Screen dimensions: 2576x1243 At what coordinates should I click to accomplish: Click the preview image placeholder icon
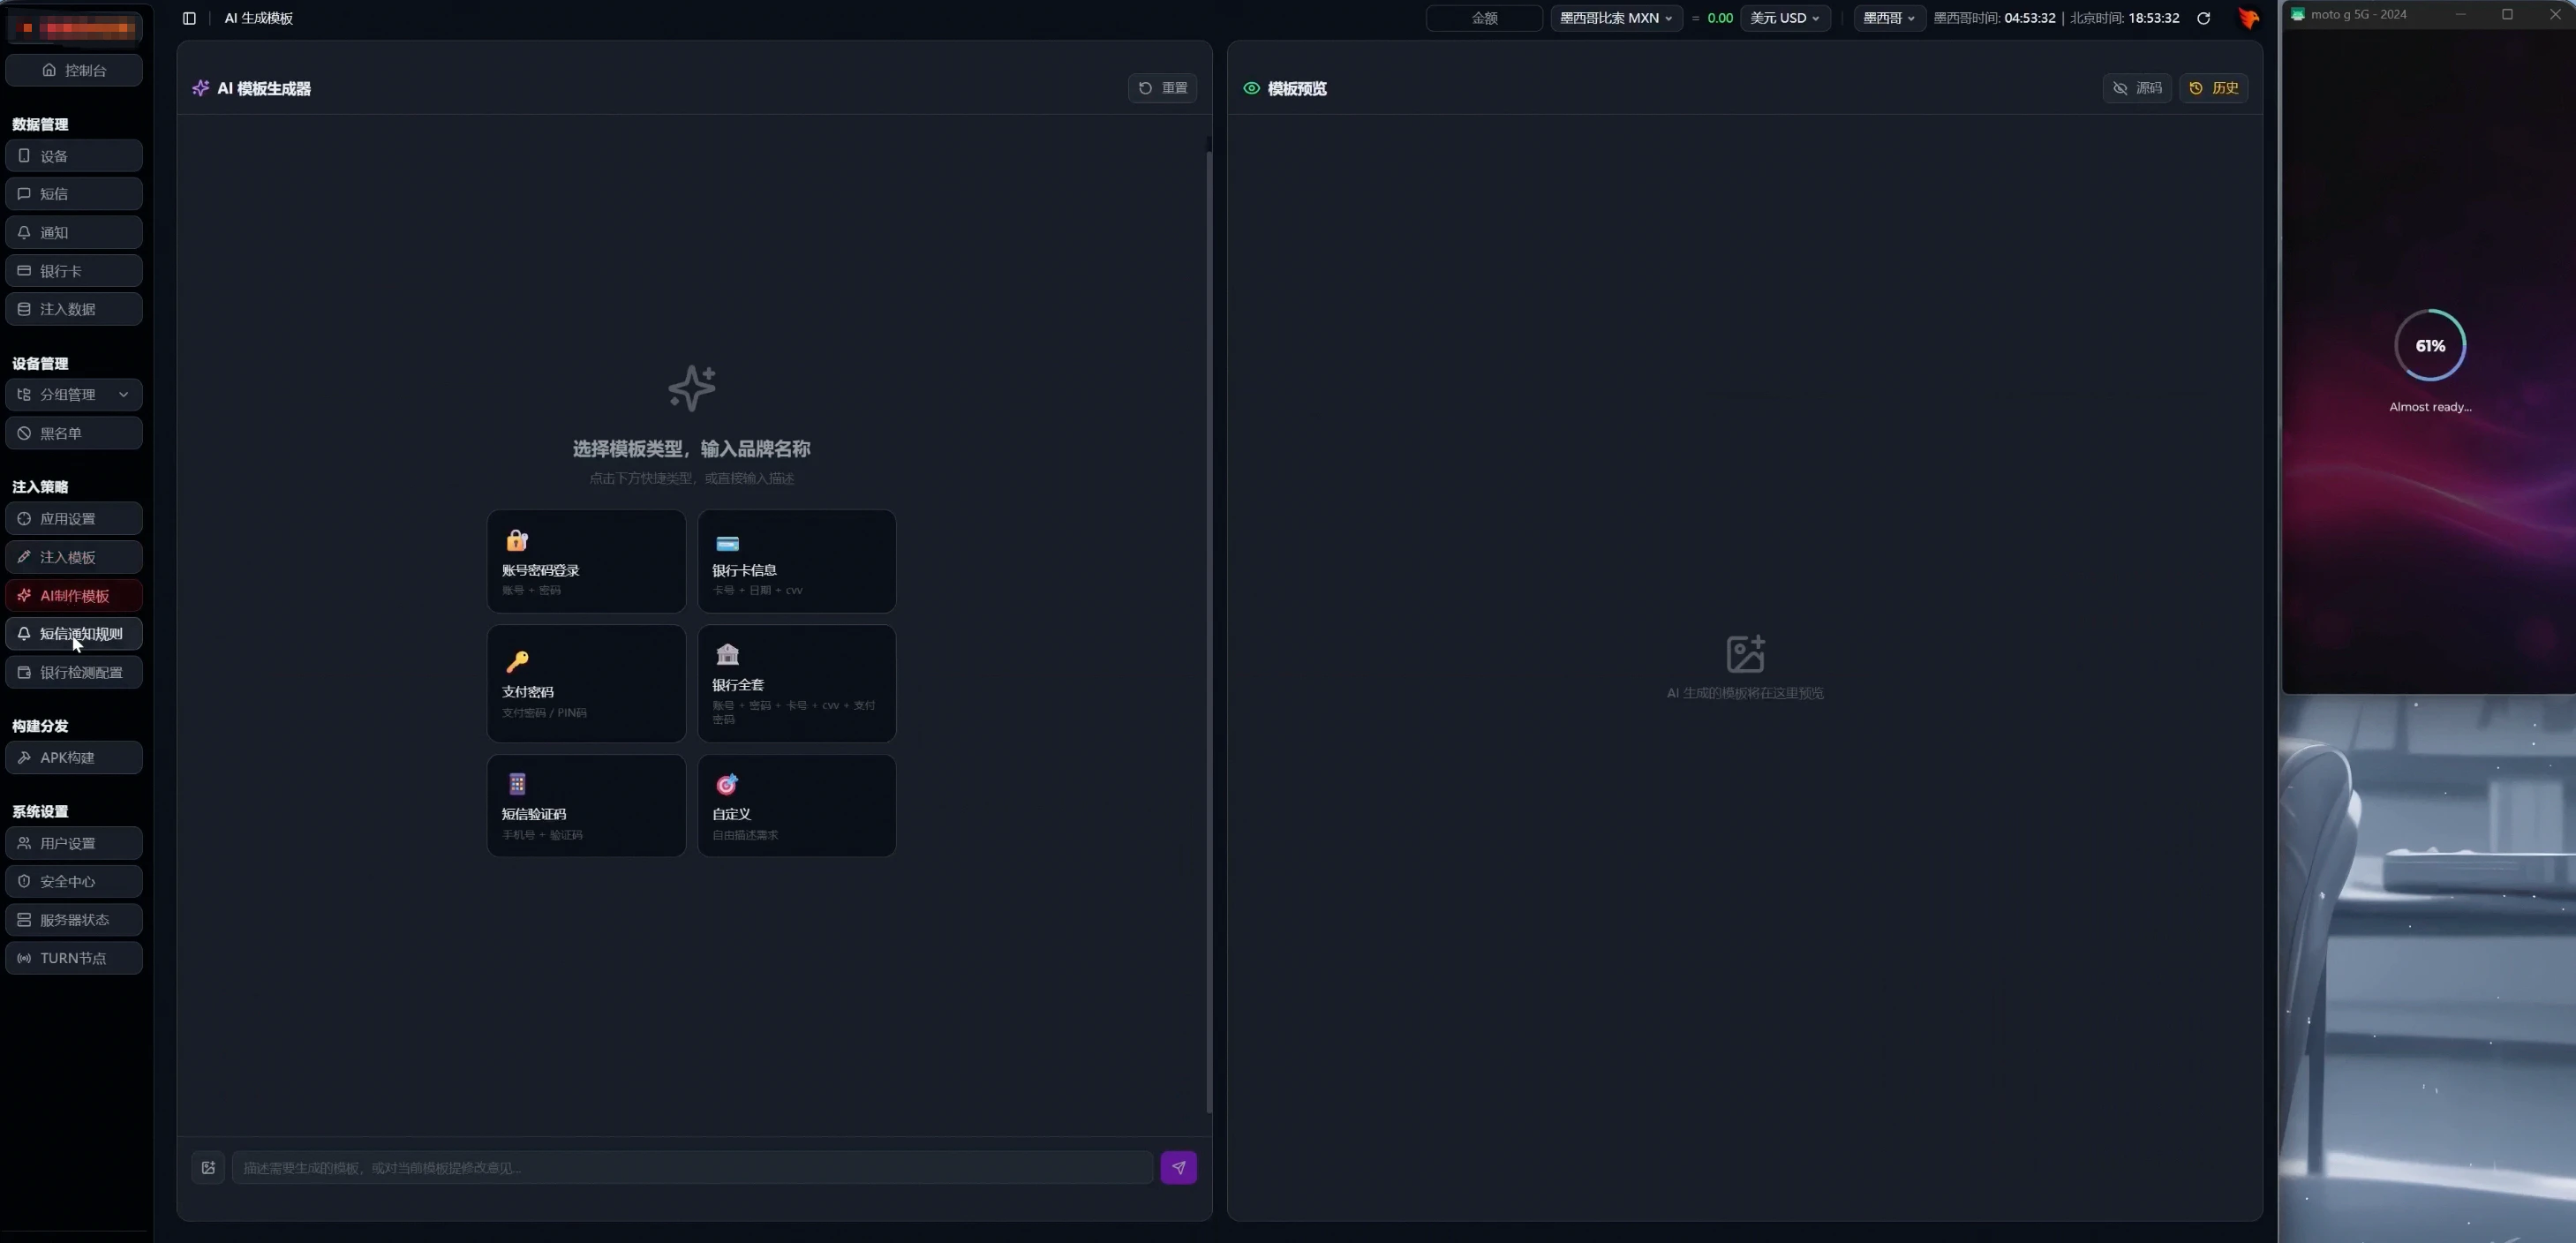point(1745,654)
